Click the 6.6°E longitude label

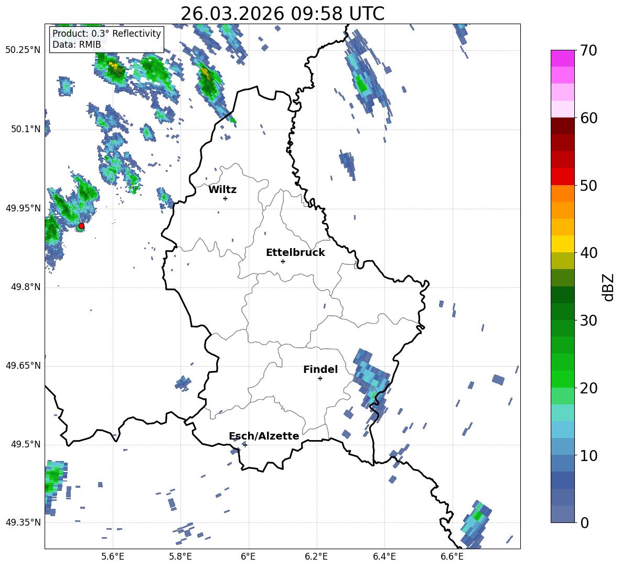pos(452,557)
